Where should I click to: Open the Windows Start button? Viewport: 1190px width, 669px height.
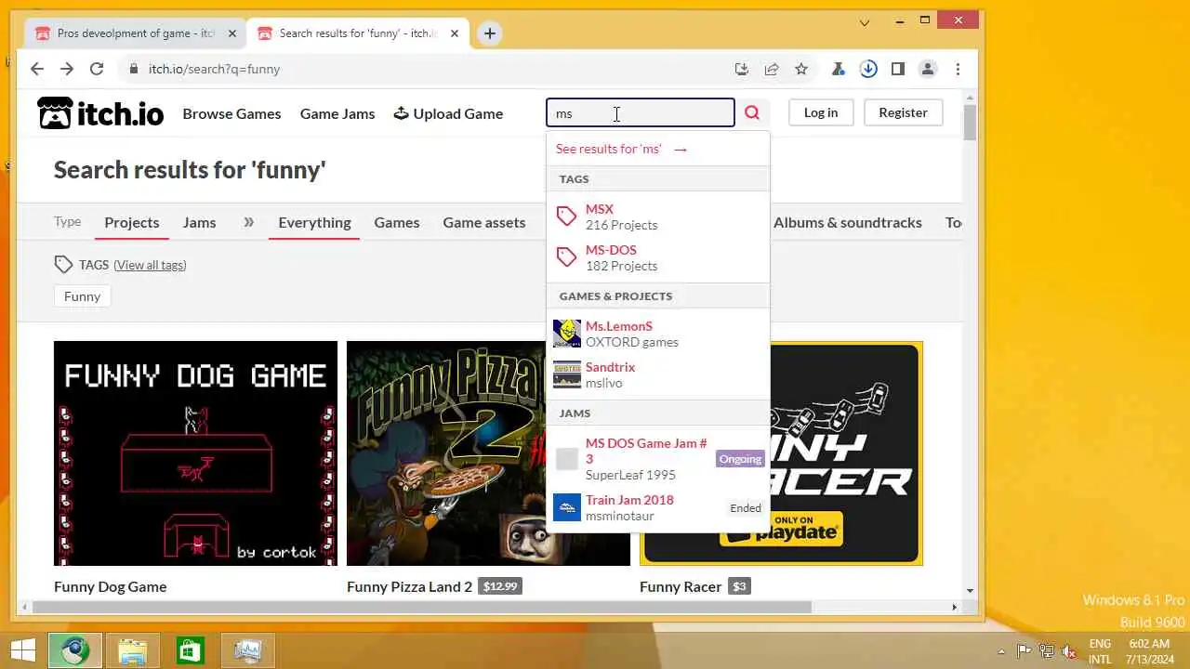click(x=23, y=650)
